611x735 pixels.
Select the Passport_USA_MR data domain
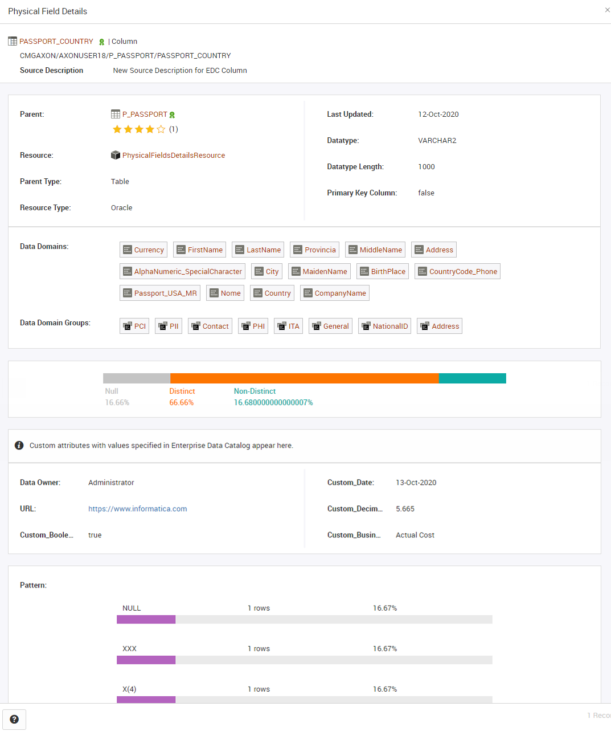(160, 293)
